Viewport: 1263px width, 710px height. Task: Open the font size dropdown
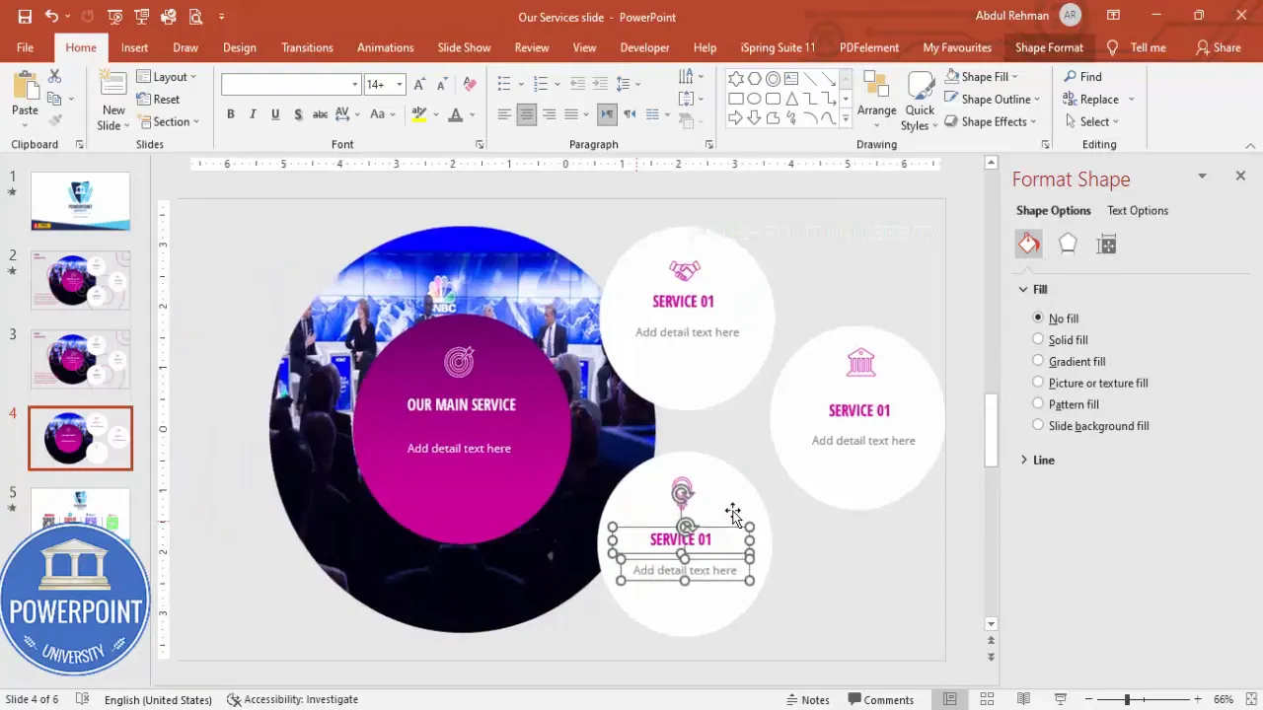pos(400,85)
